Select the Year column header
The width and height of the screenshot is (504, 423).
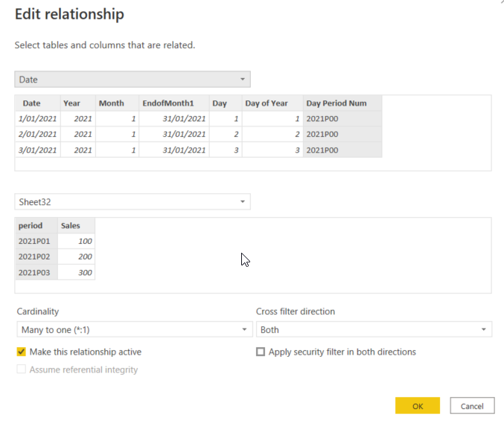pyautogui.click(x=77, y=103)
